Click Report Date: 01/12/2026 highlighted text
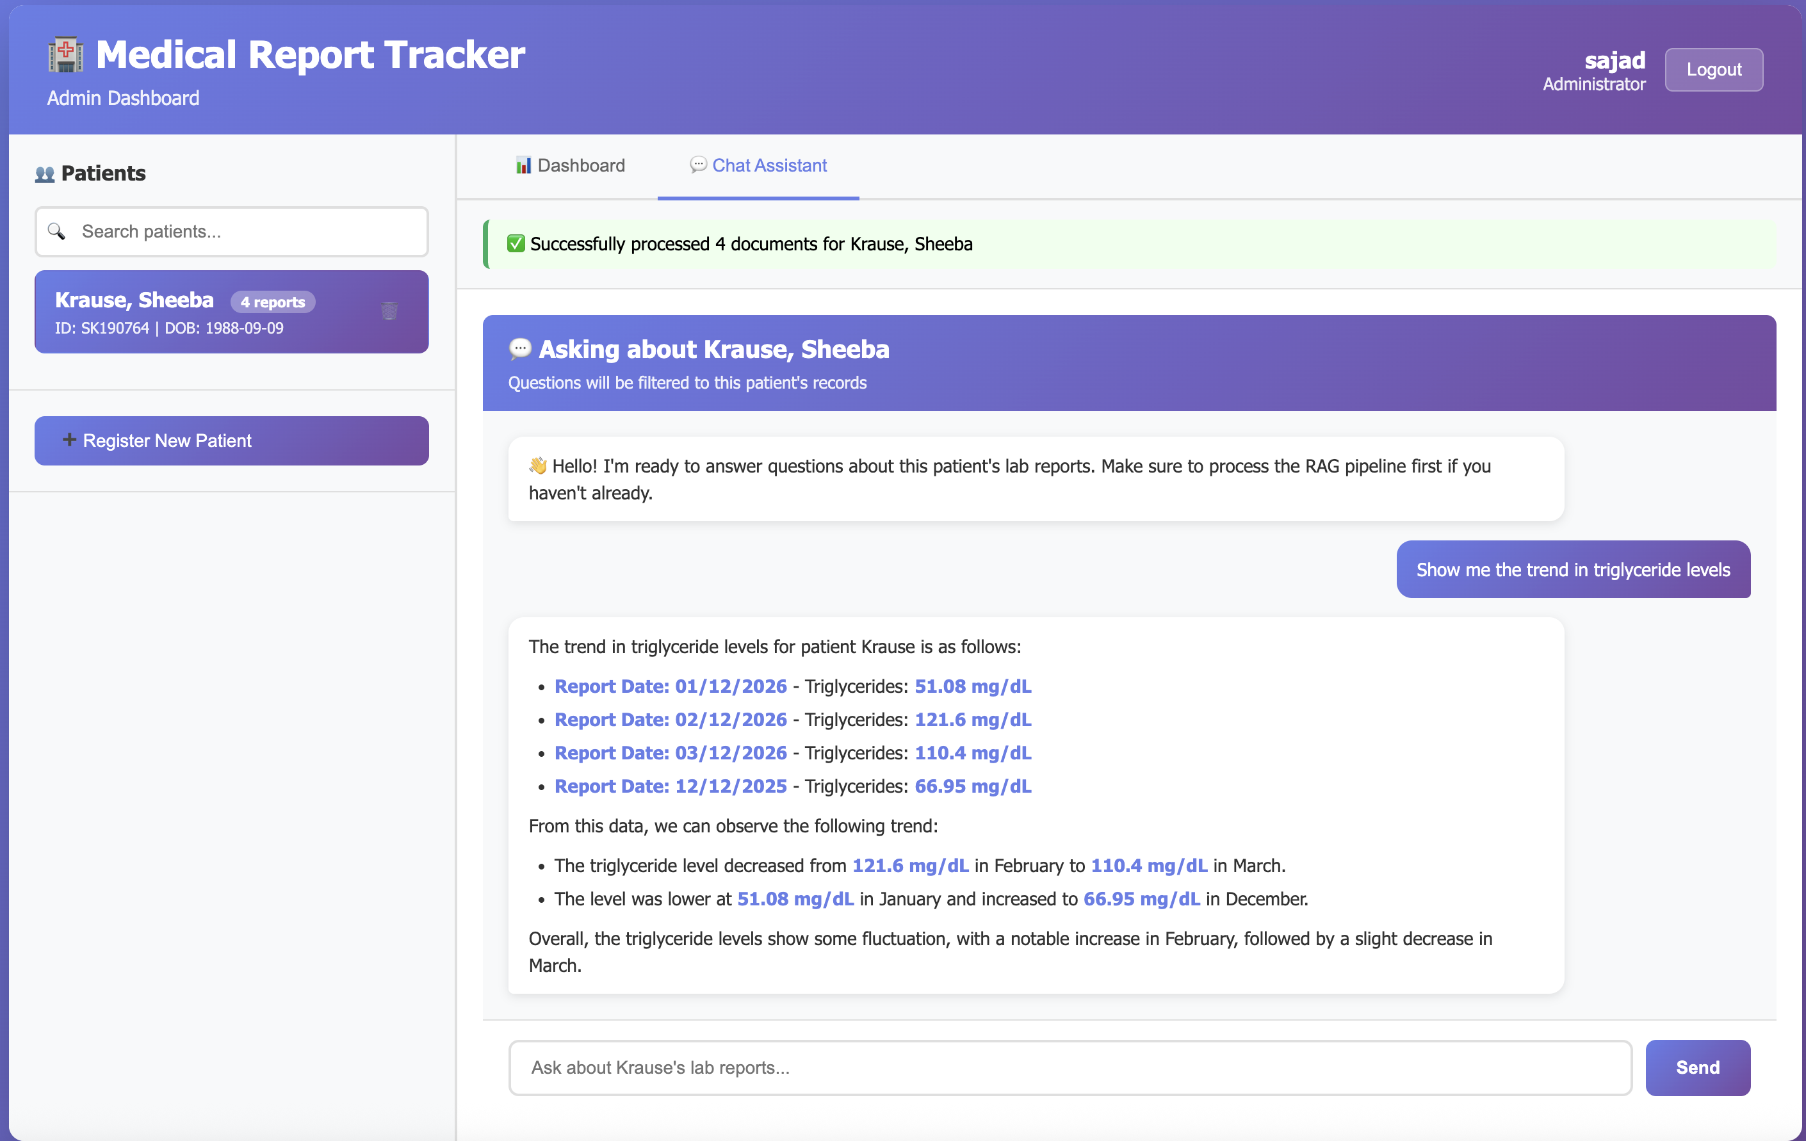 point(671,686)
